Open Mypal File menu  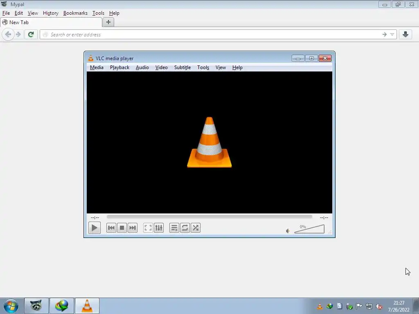tap(6, 13)
